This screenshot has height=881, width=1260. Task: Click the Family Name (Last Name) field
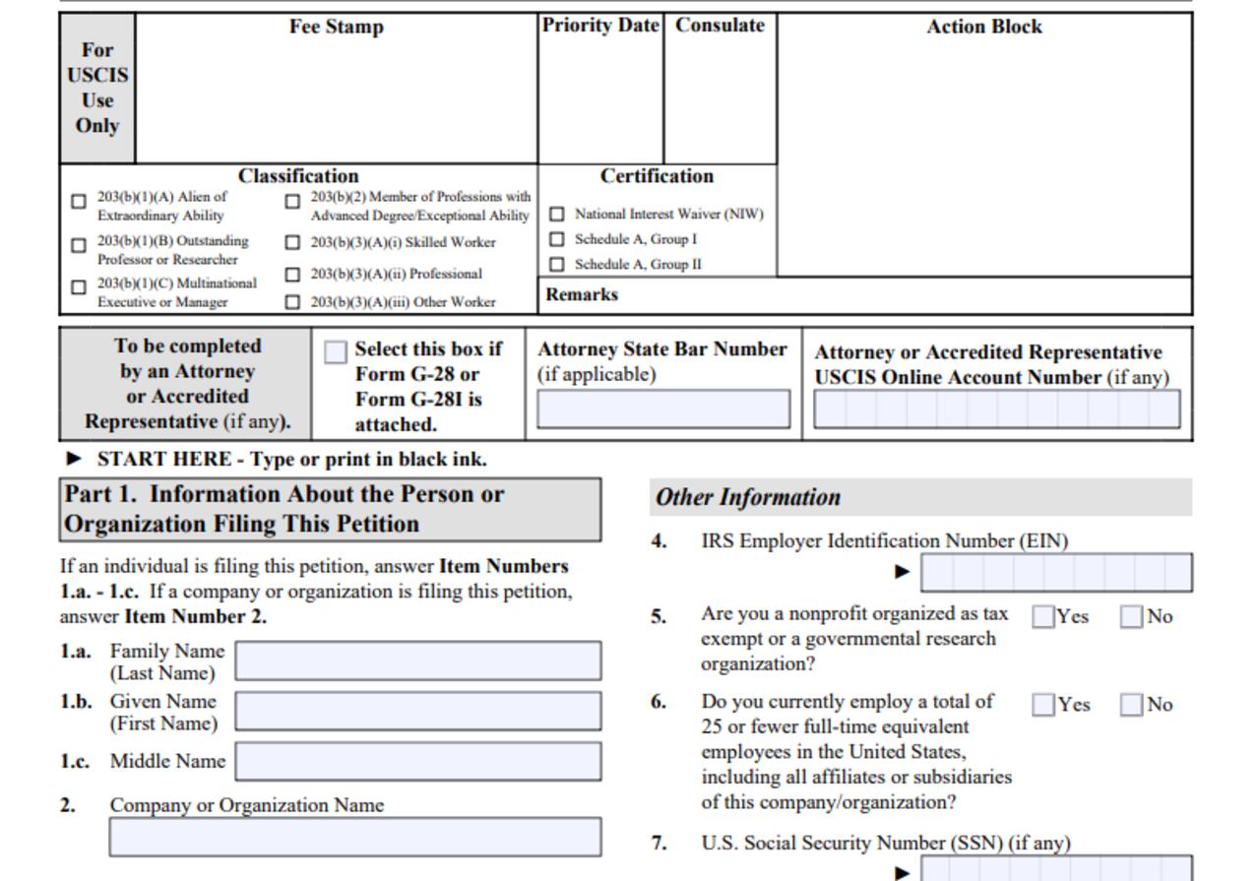click(418, 661)
